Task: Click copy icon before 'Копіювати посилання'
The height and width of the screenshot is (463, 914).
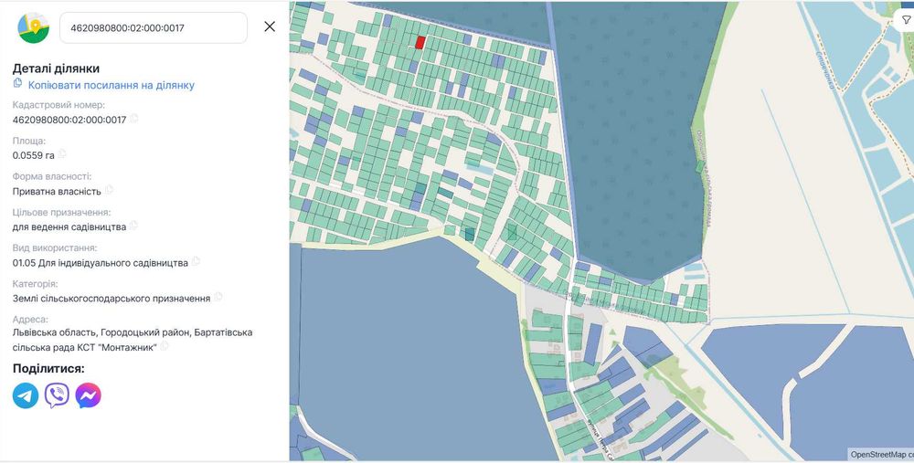Action: coord(18,83)
